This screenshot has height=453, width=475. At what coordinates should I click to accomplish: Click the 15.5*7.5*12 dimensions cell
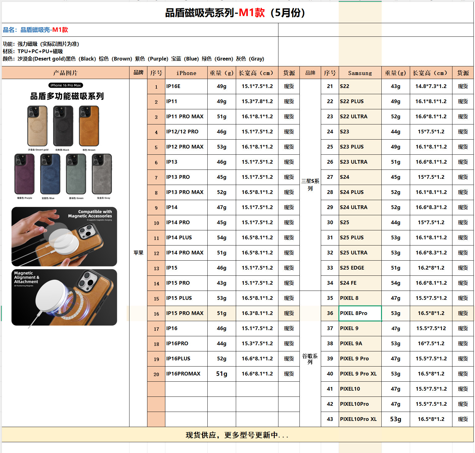431,329
